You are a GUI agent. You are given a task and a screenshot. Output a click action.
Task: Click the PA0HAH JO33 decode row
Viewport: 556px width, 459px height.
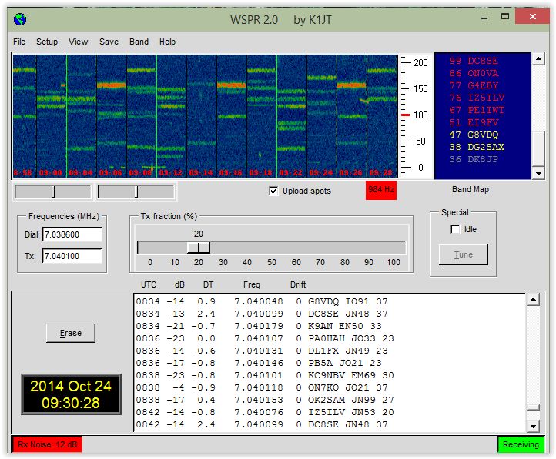coord(265,338)
